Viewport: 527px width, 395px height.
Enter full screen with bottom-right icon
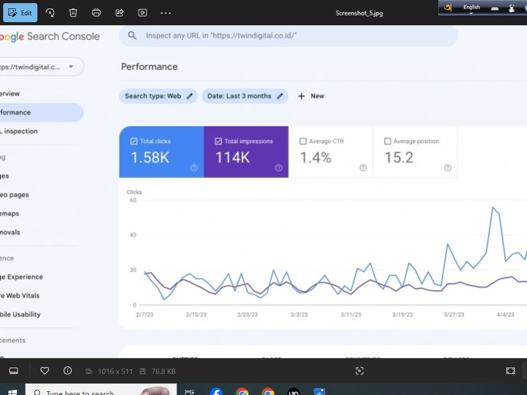point(511,371)
